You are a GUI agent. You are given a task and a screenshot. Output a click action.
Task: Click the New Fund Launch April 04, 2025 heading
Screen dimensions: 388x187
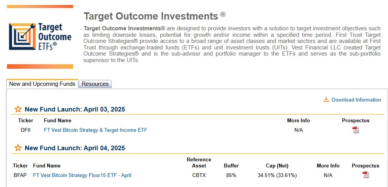click(75, 148)
